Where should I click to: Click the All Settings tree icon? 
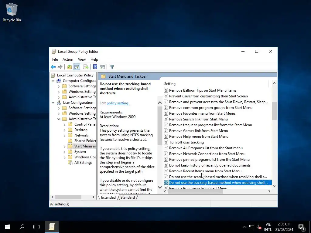pos(70,163)
